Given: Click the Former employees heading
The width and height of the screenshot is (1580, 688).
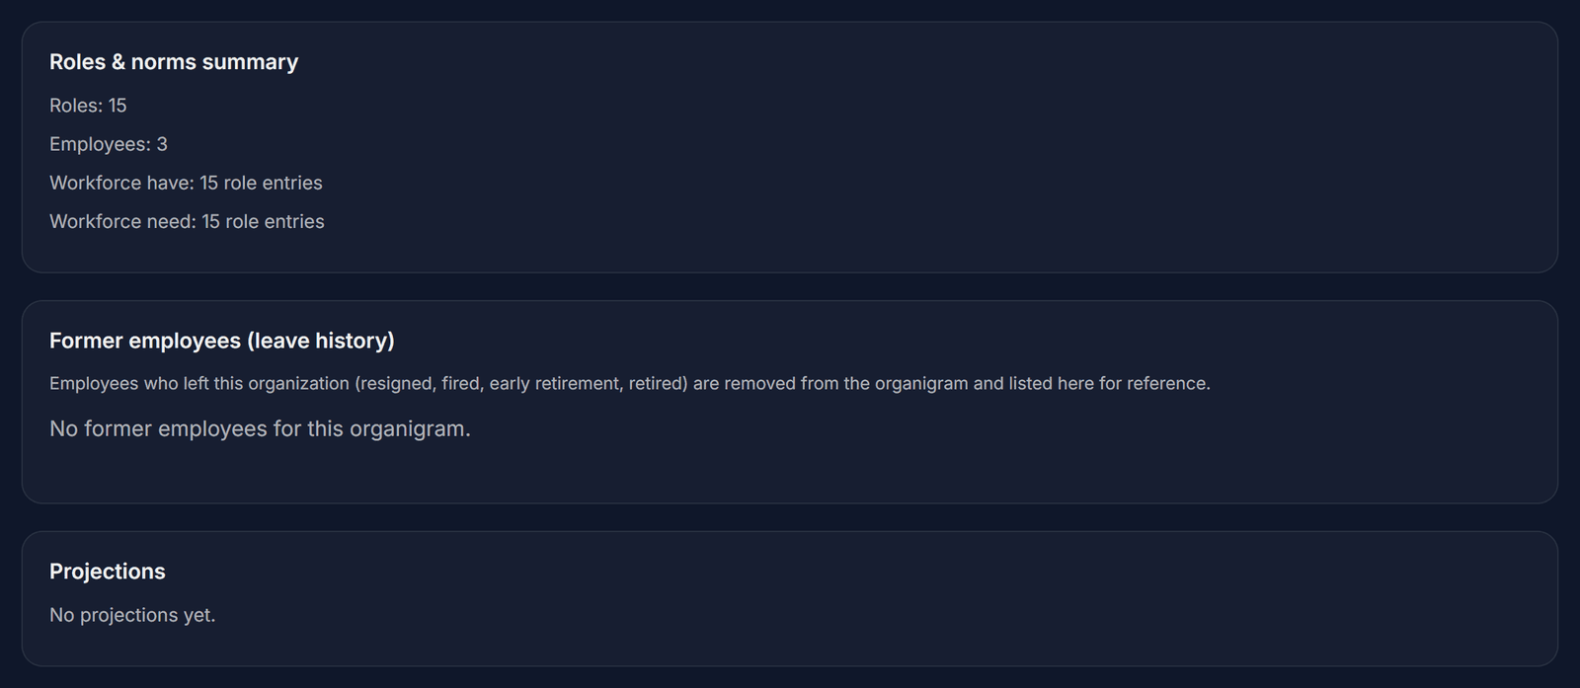Looking at the screenshot, I should click(222, 341).
